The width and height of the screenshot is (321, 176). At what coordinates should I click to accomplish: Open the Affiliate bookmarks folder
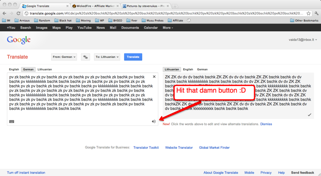(175, 20)
